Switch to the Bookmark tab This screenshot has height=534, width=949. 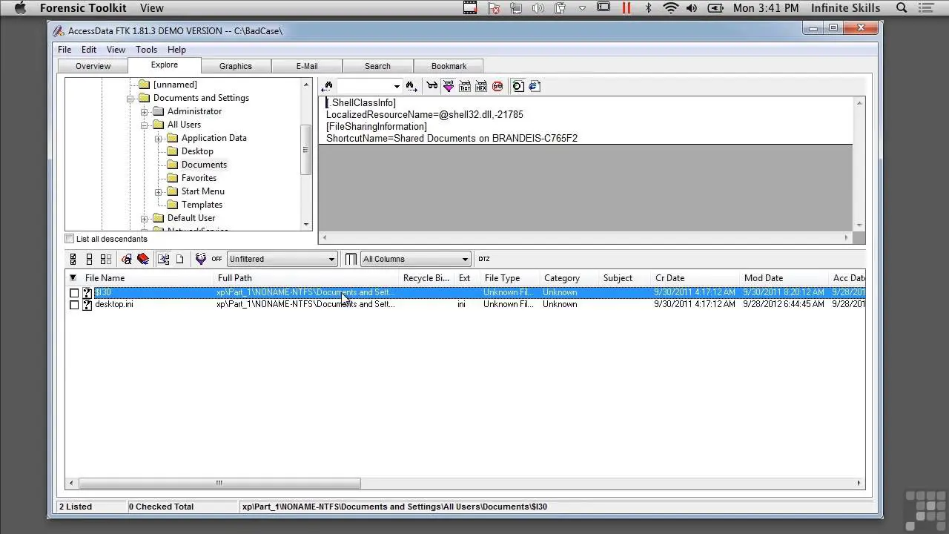[449, 66]
